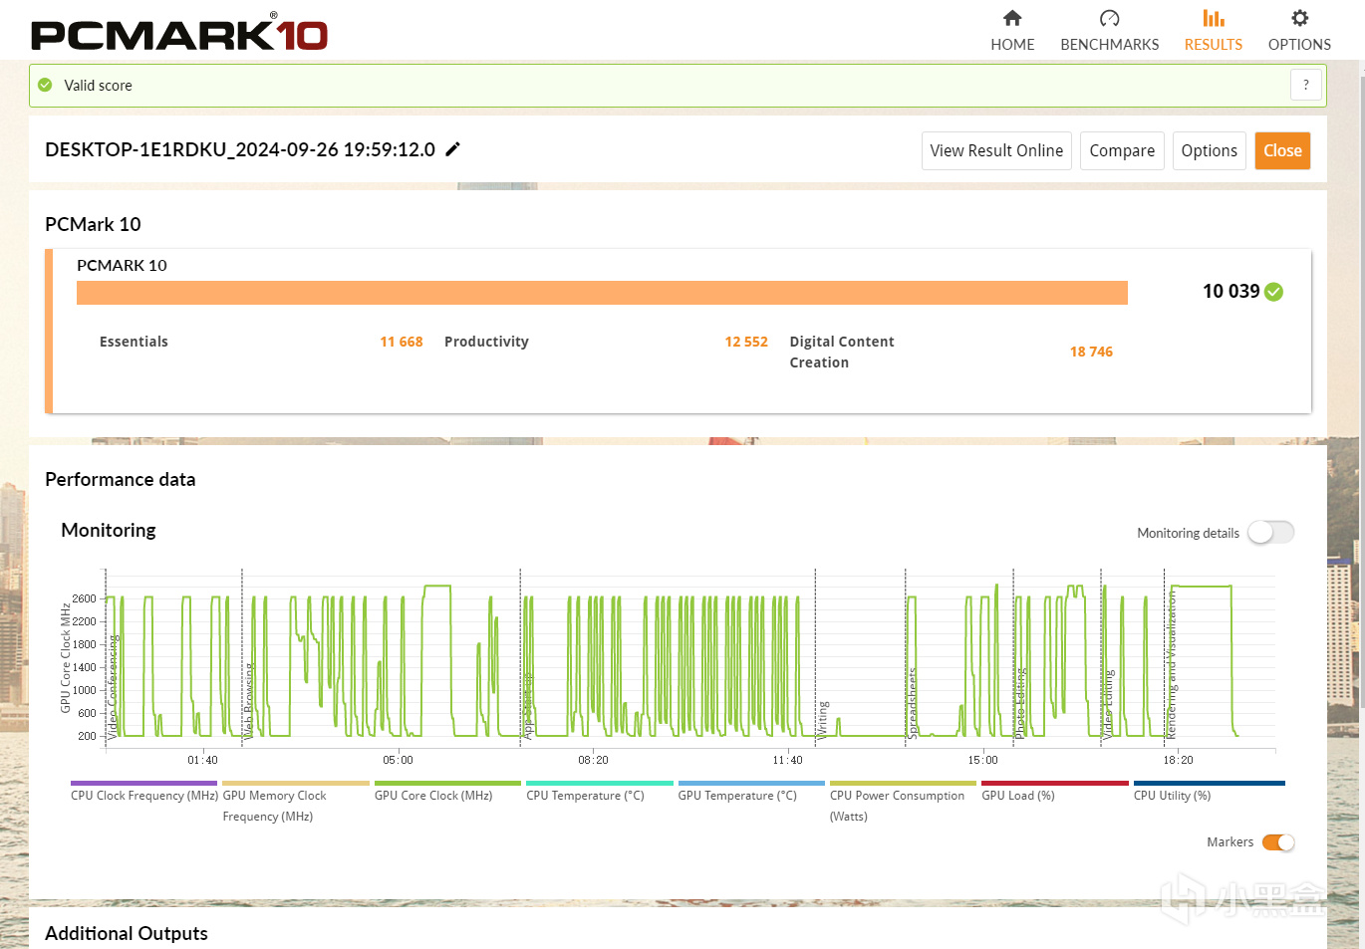Screen dimensions: 1365x949
Task: Select GPU Memory Clock Frequency legend
Action: click(x=296, y=803)
